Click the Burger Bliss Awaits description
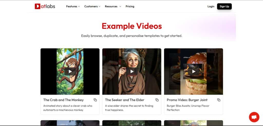263x126 pixels. (x=188, y=108)
